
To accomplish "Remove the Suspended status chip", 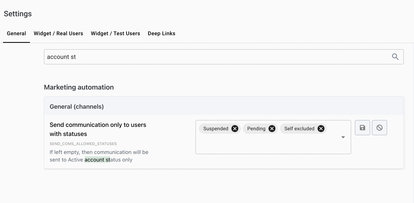I will 235,129.
